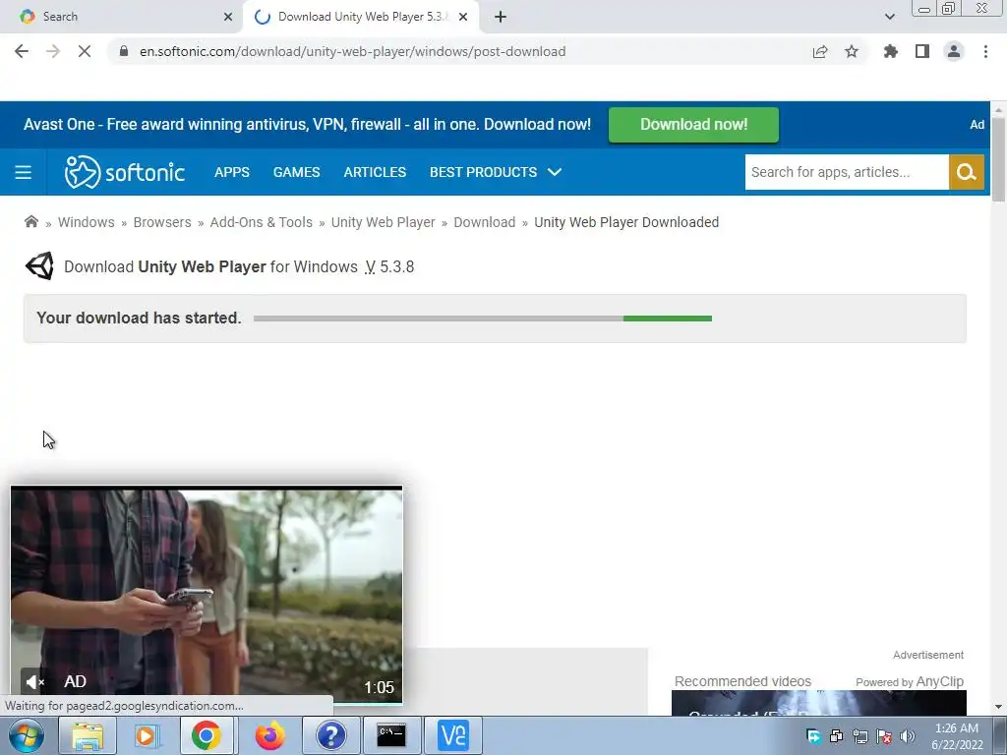Expand the tab search chevron
Screen dimensions: 1007x755
point(889,17)
